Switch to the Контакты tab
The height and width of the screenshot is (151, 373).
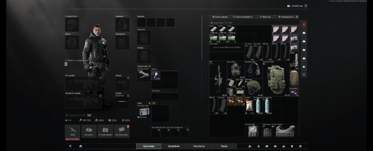coord(199,146)
